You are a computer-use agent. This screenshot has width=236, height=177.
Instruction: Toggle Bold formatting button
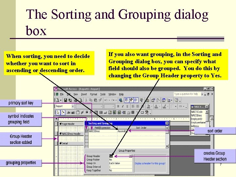118,106
